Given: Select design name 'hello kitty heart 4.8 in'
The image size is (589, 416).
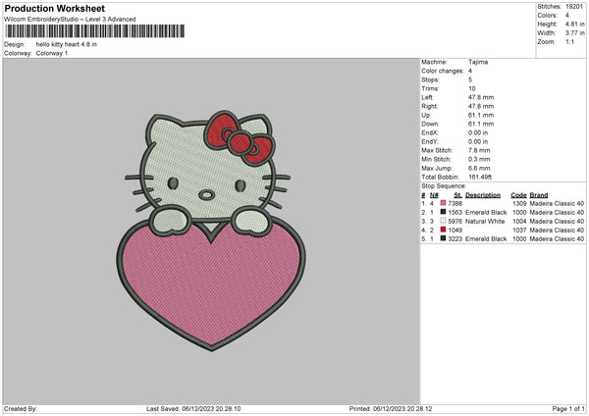Looking at the screenshot, I should [x=67, y=44].
